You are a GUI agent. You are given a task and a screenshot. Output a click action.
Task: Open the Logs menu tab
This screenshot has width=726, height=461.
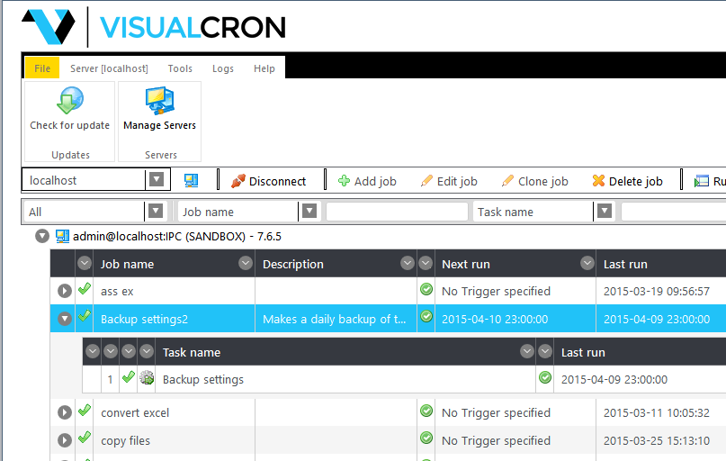[x=222, y=68]
